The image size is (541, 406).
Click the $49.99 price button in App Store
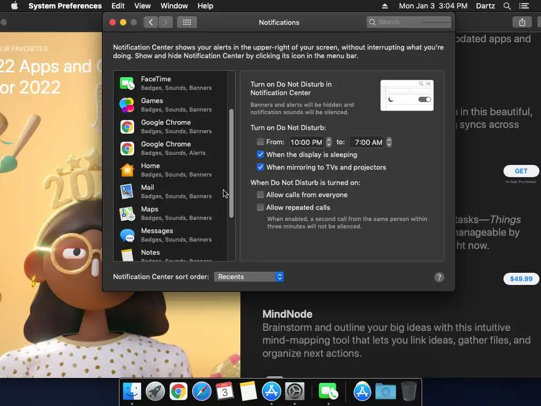521,279
